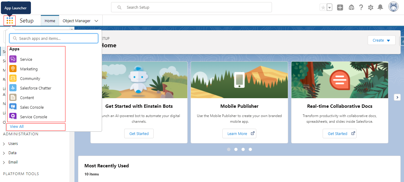Click the Service Console app icon
This screenshot has height=182, width=404.
point(13,117)
